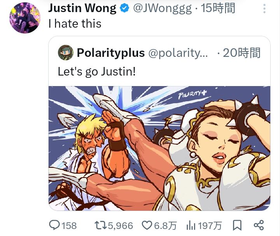The width and height of the screenshot is (280, 236).
Task: Open the 15時間 timestamp link
Action: (x=218, y=9)
